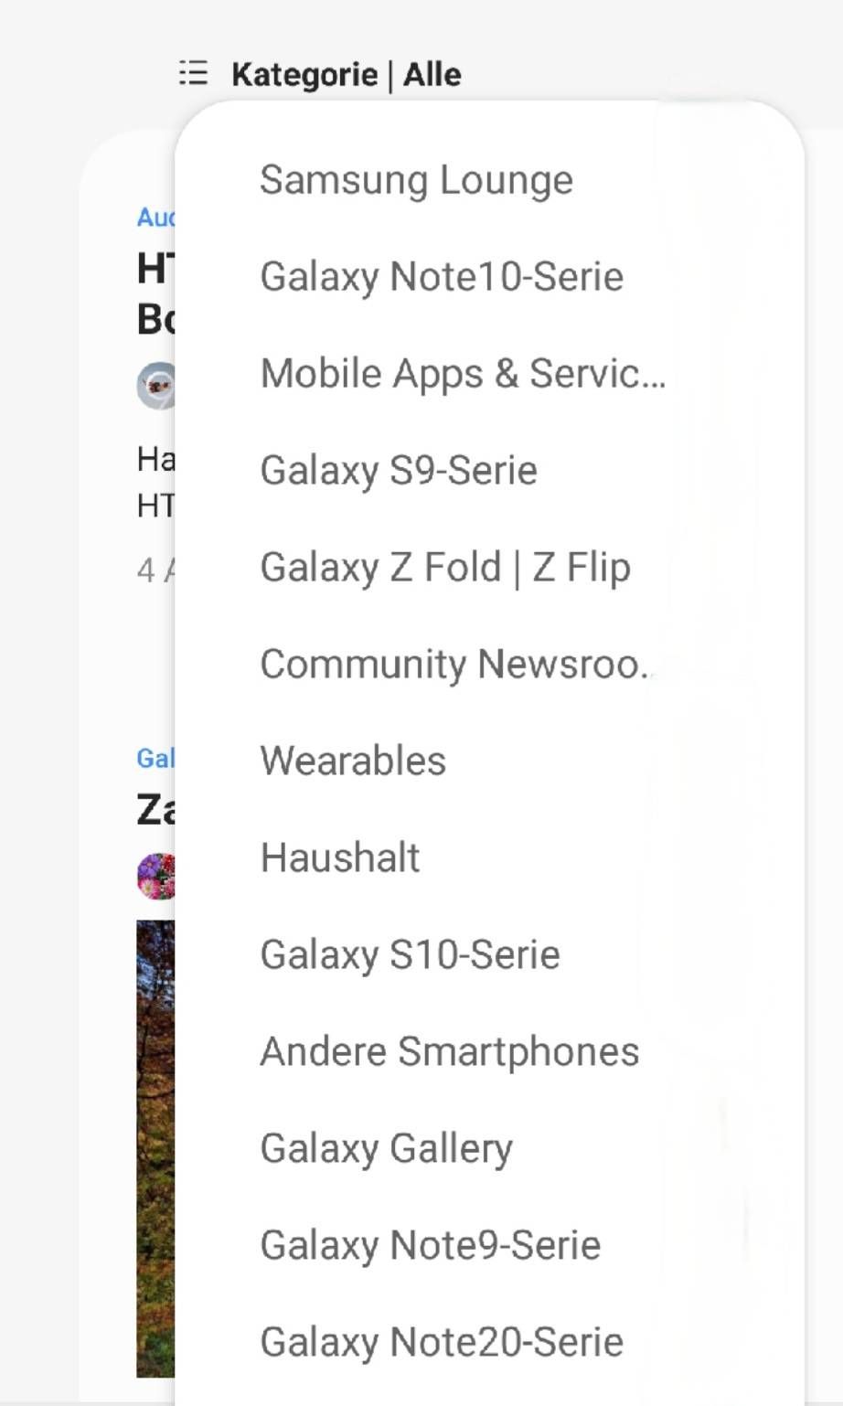Click the blue 'Auc' category link

click(x=155, y=218)
